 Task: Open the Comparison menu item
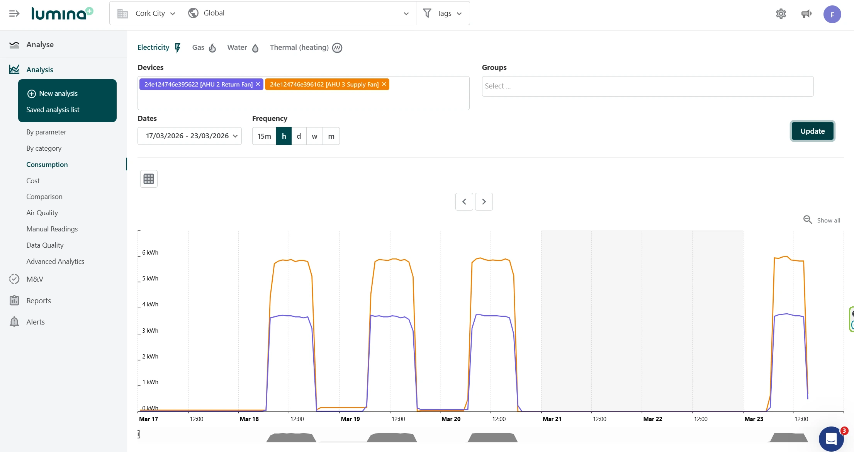pos(44,197)
